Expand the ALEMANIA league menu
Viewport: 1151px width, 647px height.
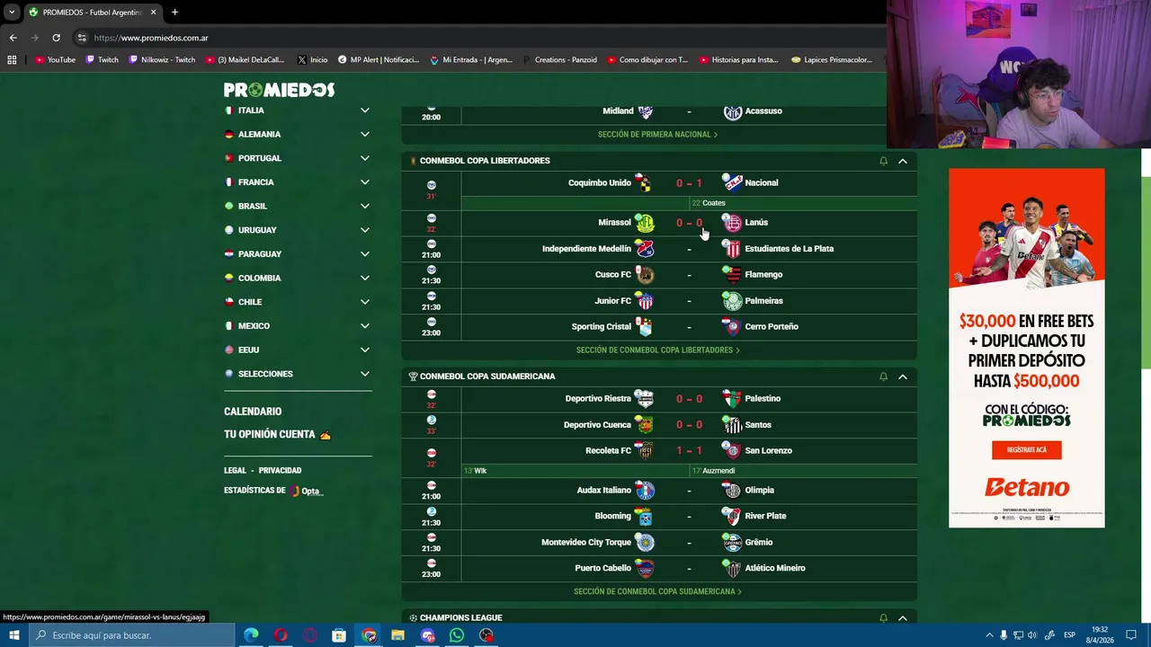coord(364,134)
